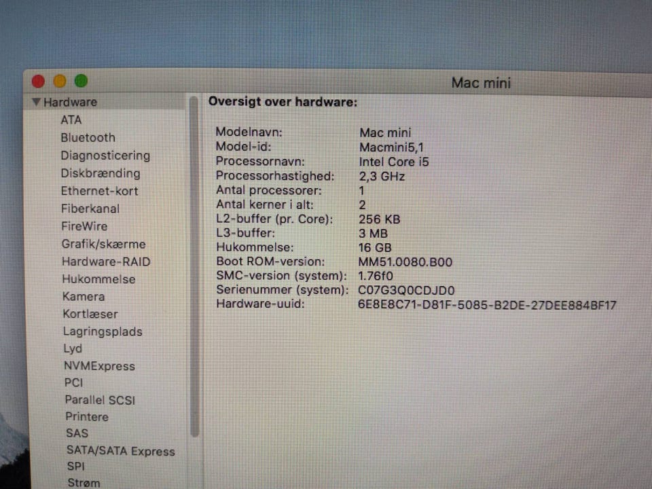Click the 'Hukommelse:' label in details

click(x=255, y=247)
